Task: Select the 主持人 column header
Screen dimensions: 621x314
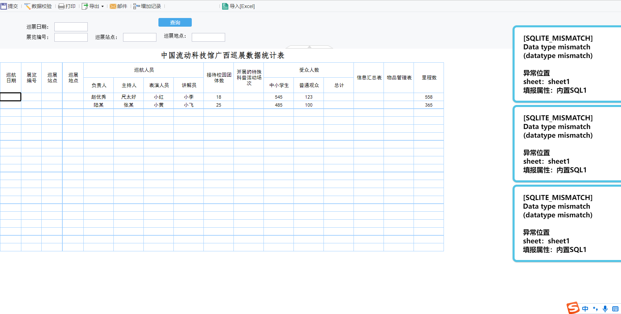Action: [129, 85]
